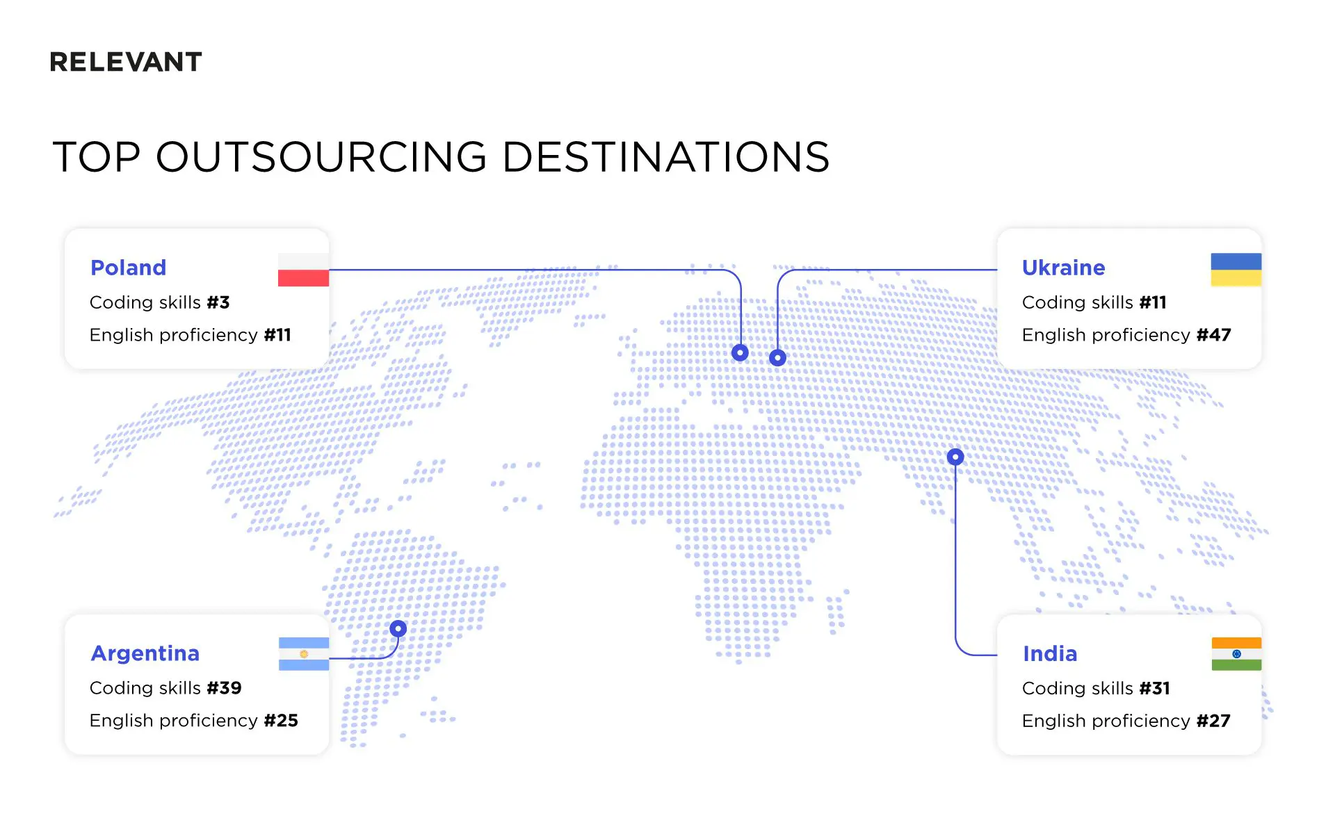Select Poland's Coding skills #3 ranking
The height and width of the screenshot is (816, 1335).
[160, 302]
